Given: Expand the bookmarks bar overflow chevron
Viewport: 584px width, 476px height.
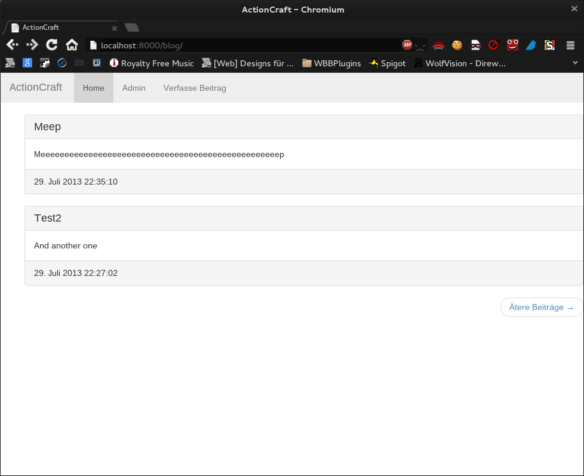Looking at the screenshot, I should [x=575, y=63].
